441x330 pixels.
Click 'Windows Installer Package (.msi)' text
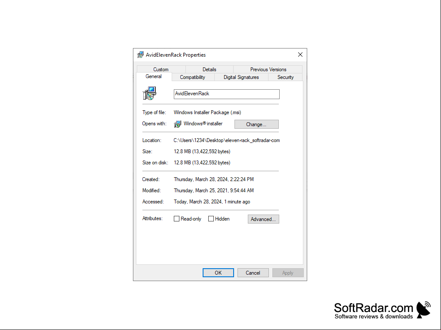click(207, 112)
